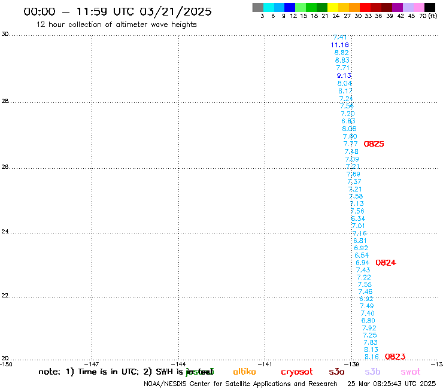Select the latitude 28 axis label
The width and height of the screenshot is (443, 389).
(5, 101)
